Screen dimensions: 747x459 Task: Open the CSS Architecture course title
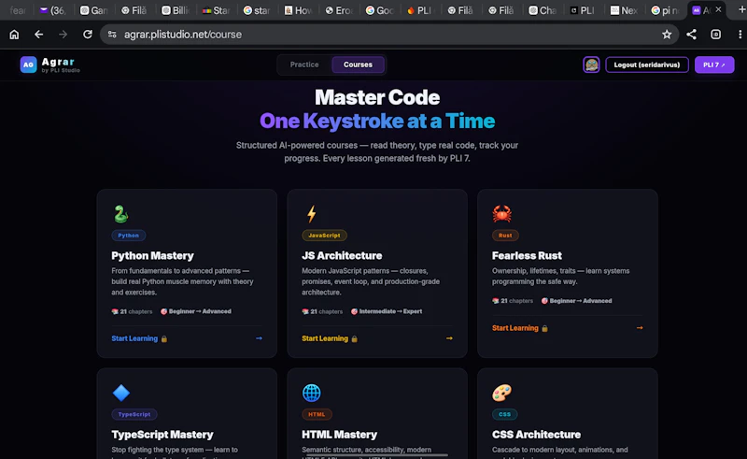pyautogui.click(x=536, y=435)
